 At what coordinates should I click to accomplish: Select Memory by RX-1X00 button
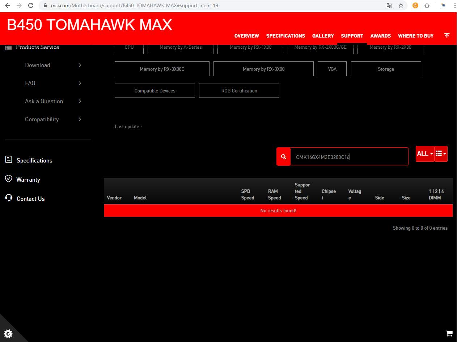tap(250, 49)
